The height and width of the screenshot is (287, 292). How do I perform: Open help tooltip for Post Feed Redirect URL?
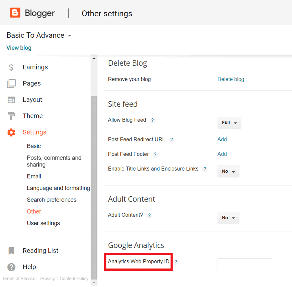pos(172,140)
